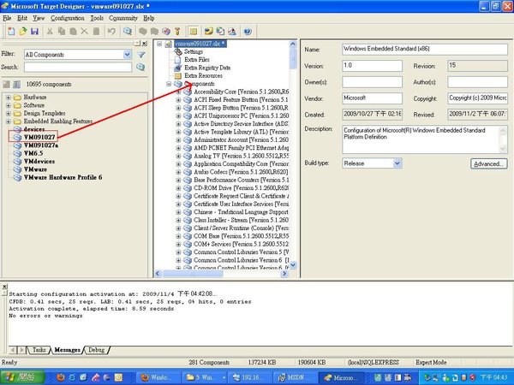Click the 281 Components status bar text
The image size is (514, 385).
(x=209, y=363)
